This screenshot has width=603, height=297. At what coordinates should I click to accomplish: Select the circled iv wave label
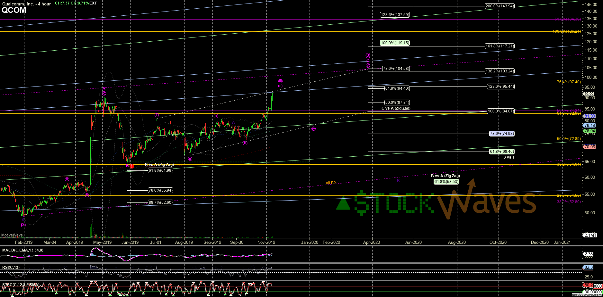[314, 128]
